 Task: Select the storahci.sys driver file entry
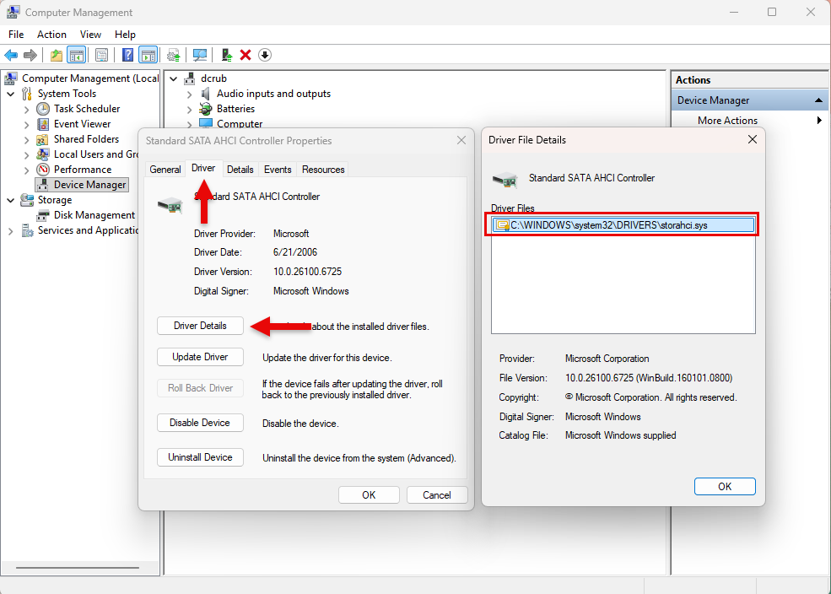point(623,225)
